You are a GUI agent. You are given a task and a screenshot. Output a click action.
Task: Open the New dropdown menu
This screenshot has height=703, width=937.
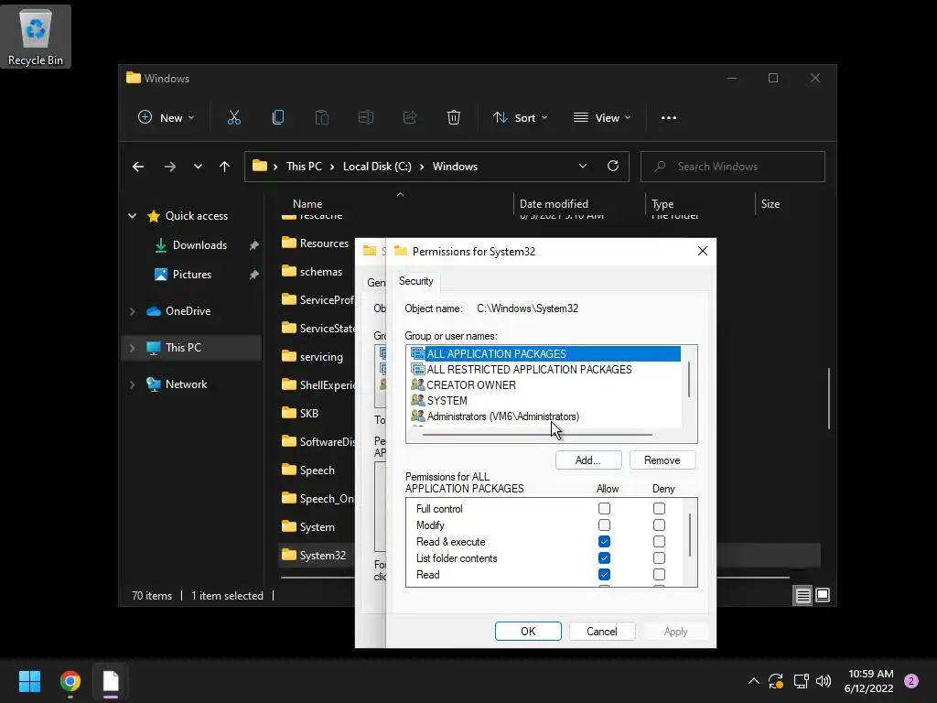pos(166,118)
